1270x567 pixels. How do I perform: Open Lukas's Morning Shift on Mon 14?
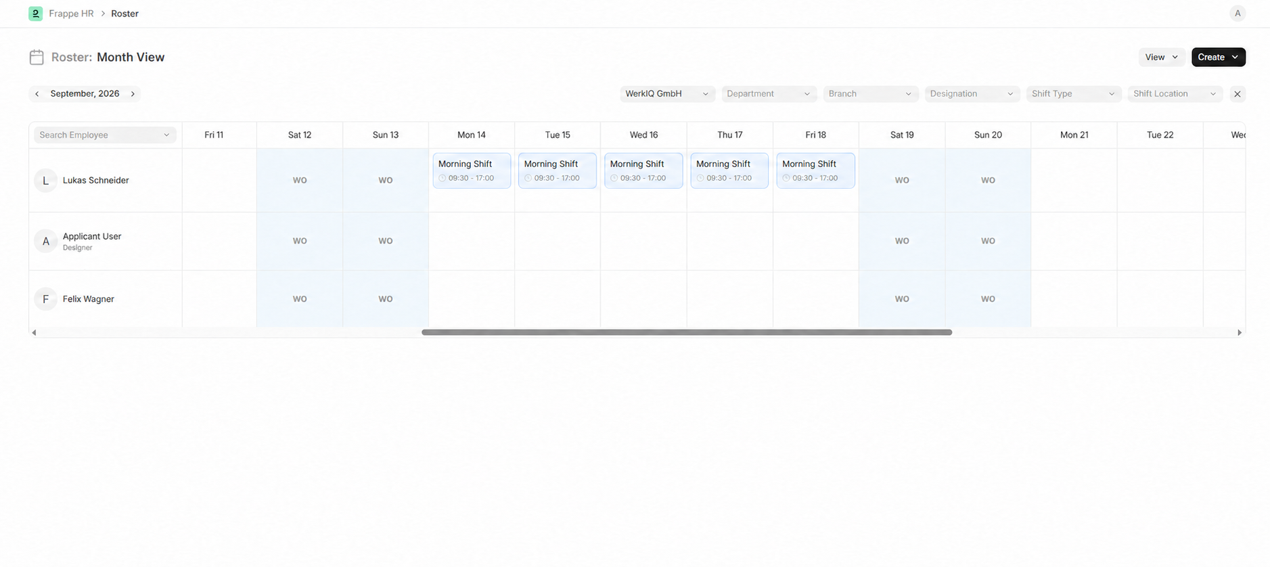pos(472,171)
